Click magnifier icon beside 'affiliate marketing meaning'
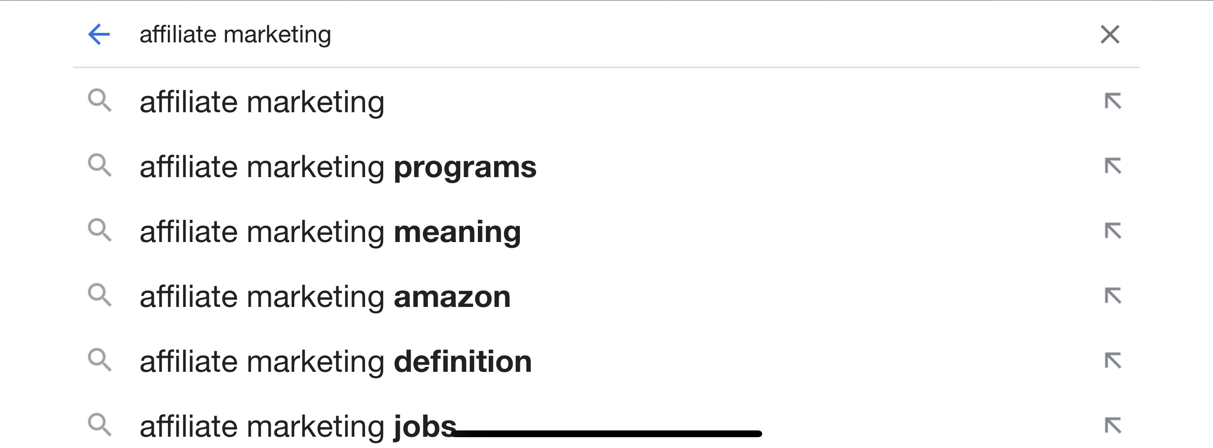 pyautogui.click(x=99, y=231)
